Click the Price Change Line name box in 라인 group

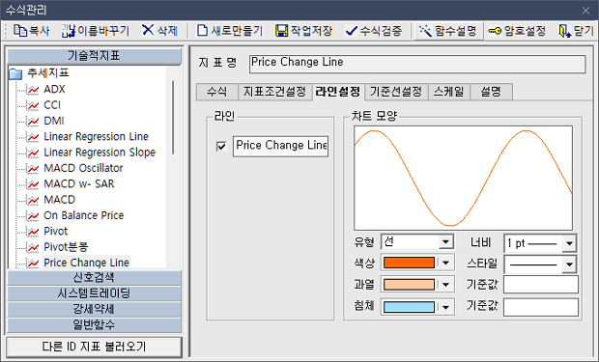(x=280, y=147)
